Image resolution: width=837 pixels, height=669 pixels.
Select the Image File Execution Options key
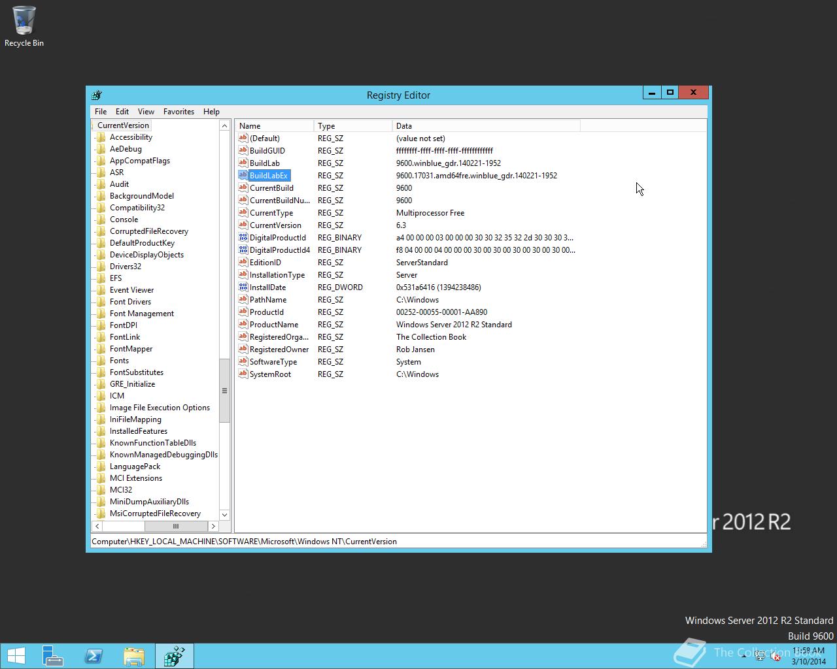point(160,408)
